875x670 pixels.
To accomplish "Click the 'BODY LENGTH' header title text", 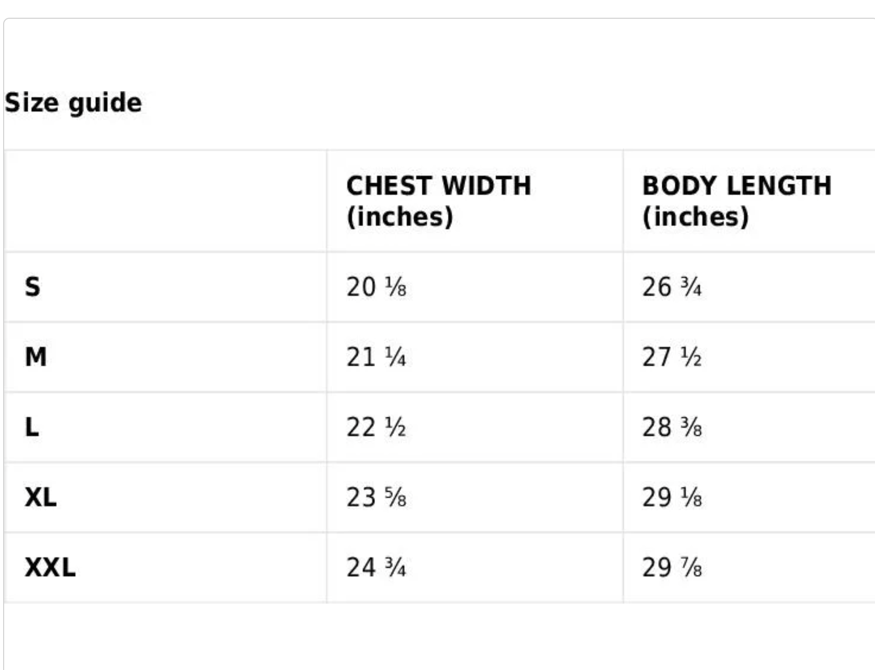I will coord(737,186).
